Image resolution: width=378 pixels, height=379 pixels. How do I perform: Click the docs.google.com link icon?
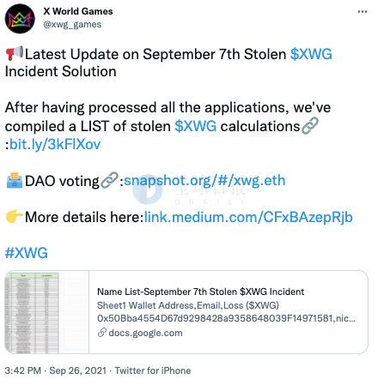102,333
